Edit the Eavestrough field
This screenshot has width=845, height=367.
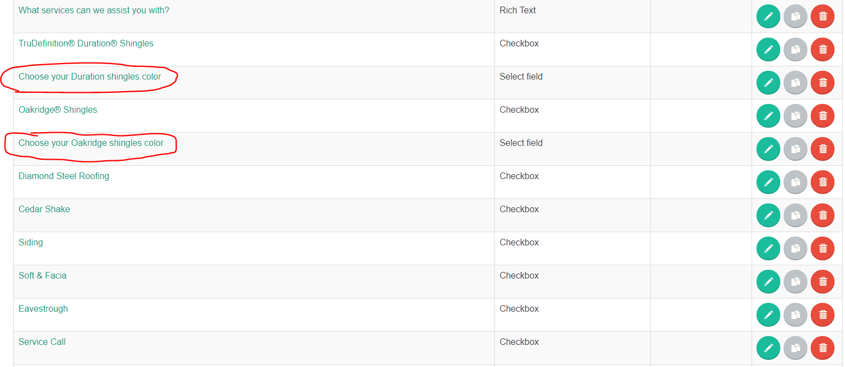[x=768, y=315]
